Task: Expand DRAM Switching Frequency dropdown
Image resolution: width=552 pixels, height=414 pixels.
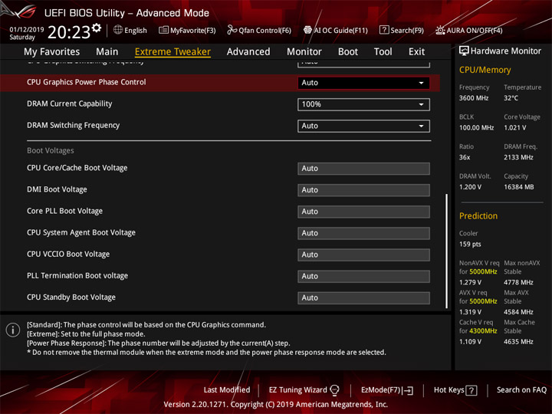Action: pyautogui.click(x=363, y=126)
